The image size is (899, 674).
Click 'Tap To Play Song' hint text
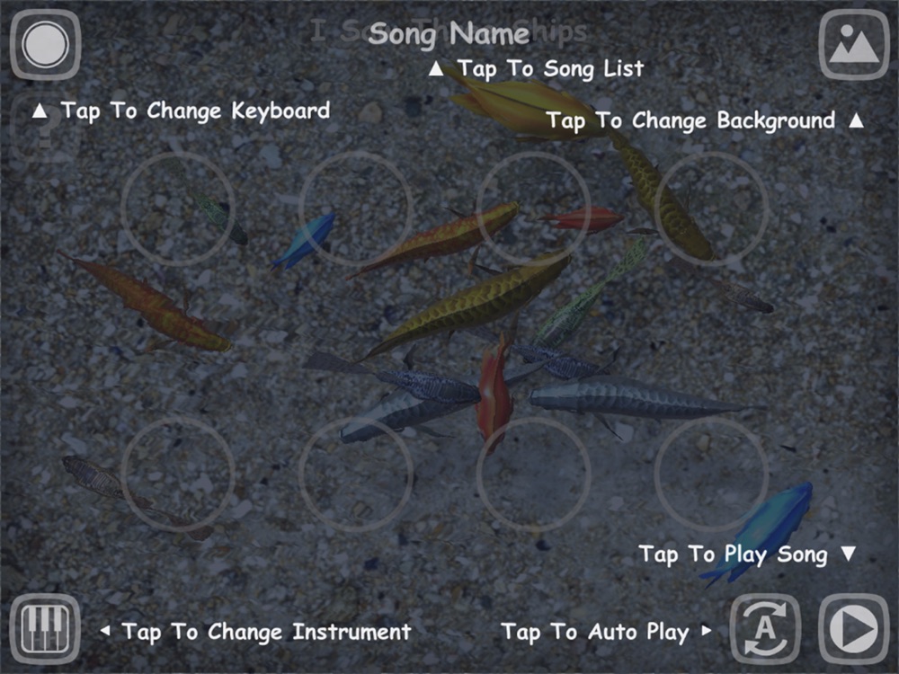pos(733,554)
